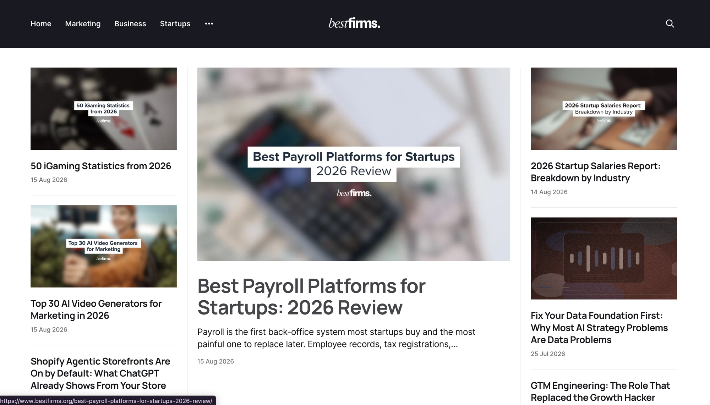Open 'Fix Your Data Foundation First' headline

click(x=599, y=328)
